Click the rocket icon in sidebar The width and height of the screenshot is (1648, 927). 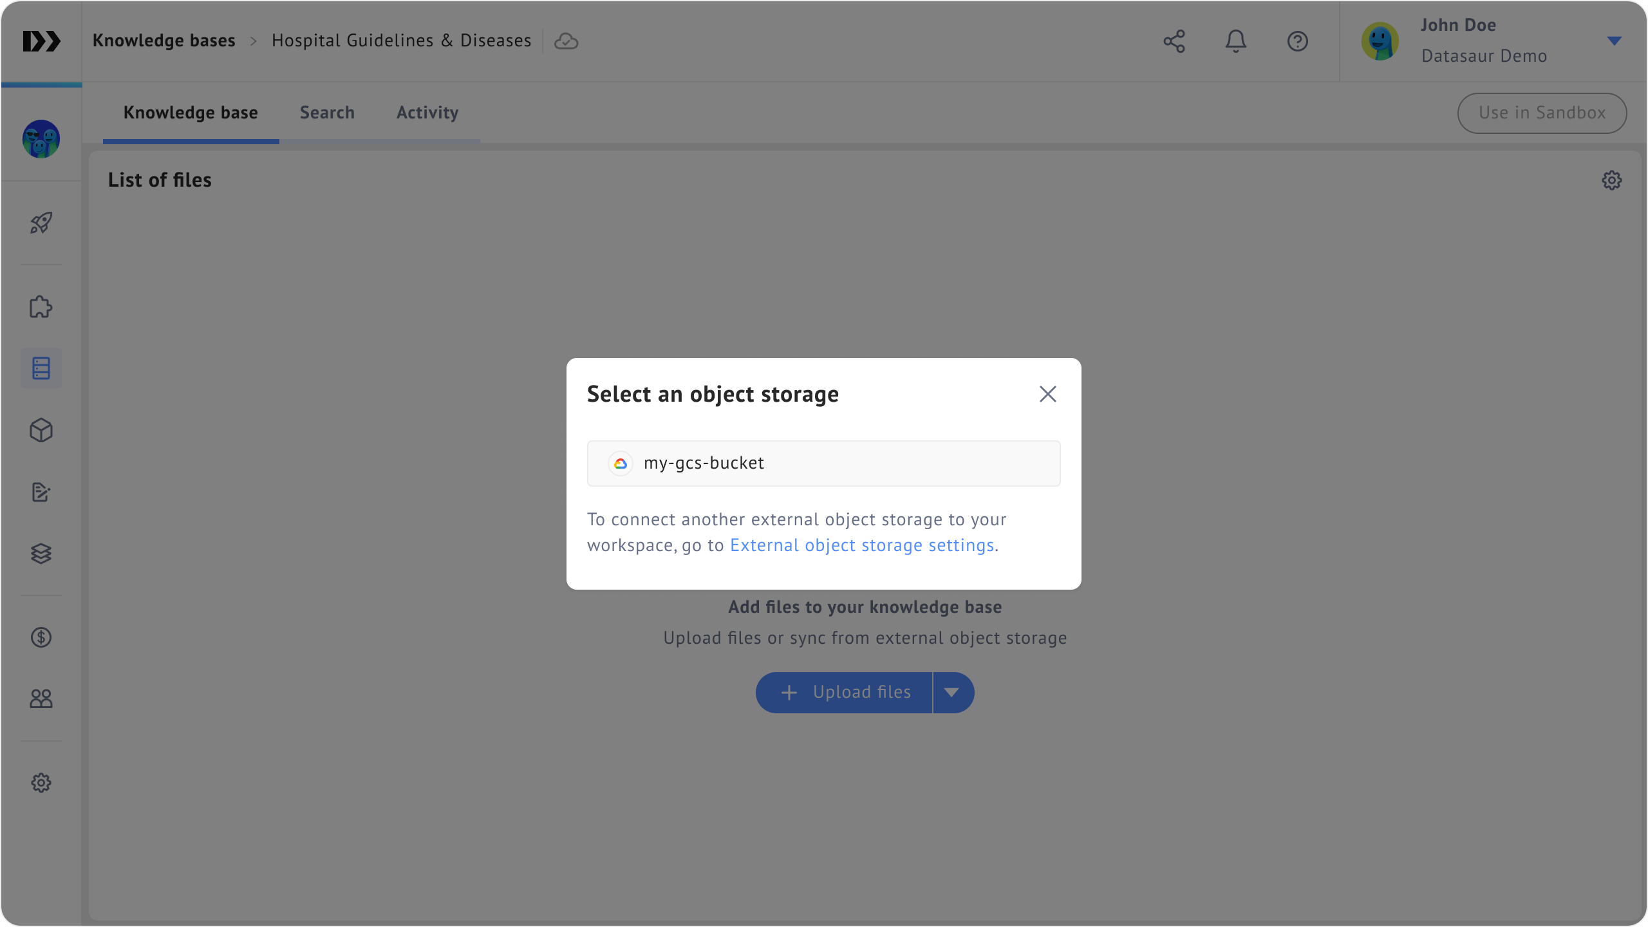[x=41, y=223]
